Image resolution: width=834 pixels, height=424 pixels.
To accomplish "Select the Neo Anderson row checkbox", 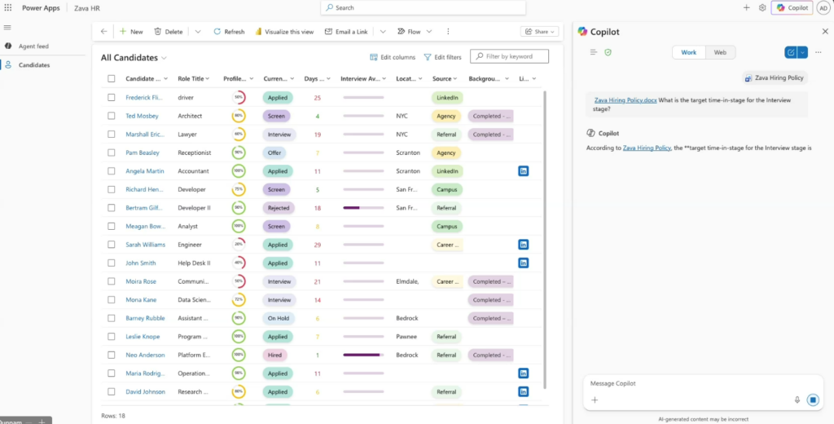I will coord(111,355).
